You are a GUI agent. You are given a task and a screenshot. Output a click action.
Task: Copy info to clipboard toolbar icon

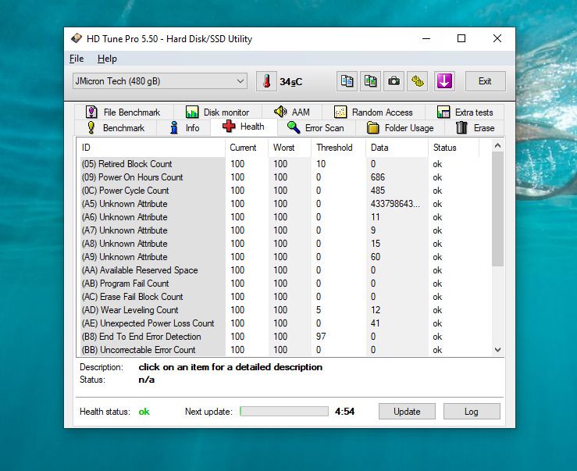click(347, 81)
